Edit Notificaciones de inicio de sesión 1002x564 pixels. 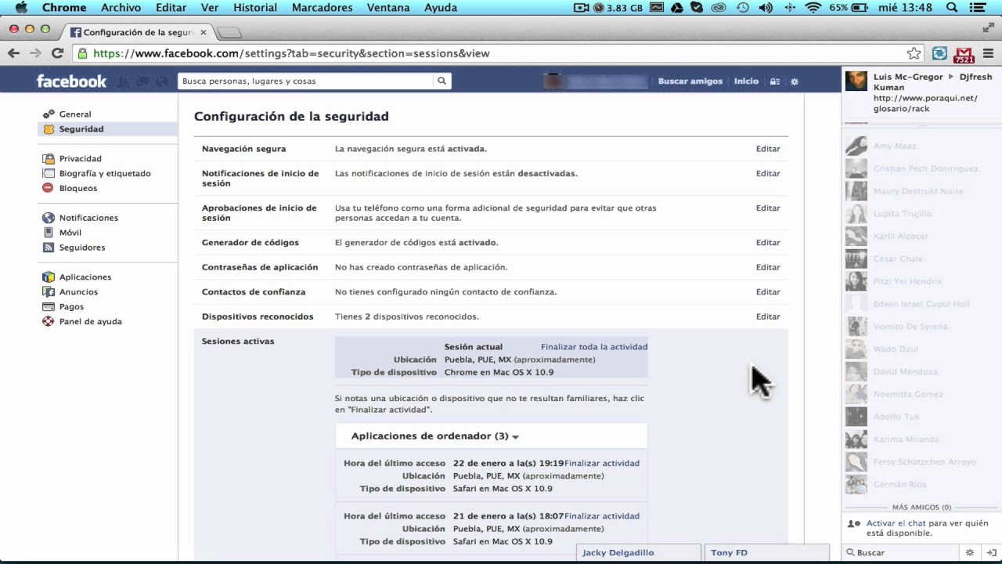click(768, 174)
